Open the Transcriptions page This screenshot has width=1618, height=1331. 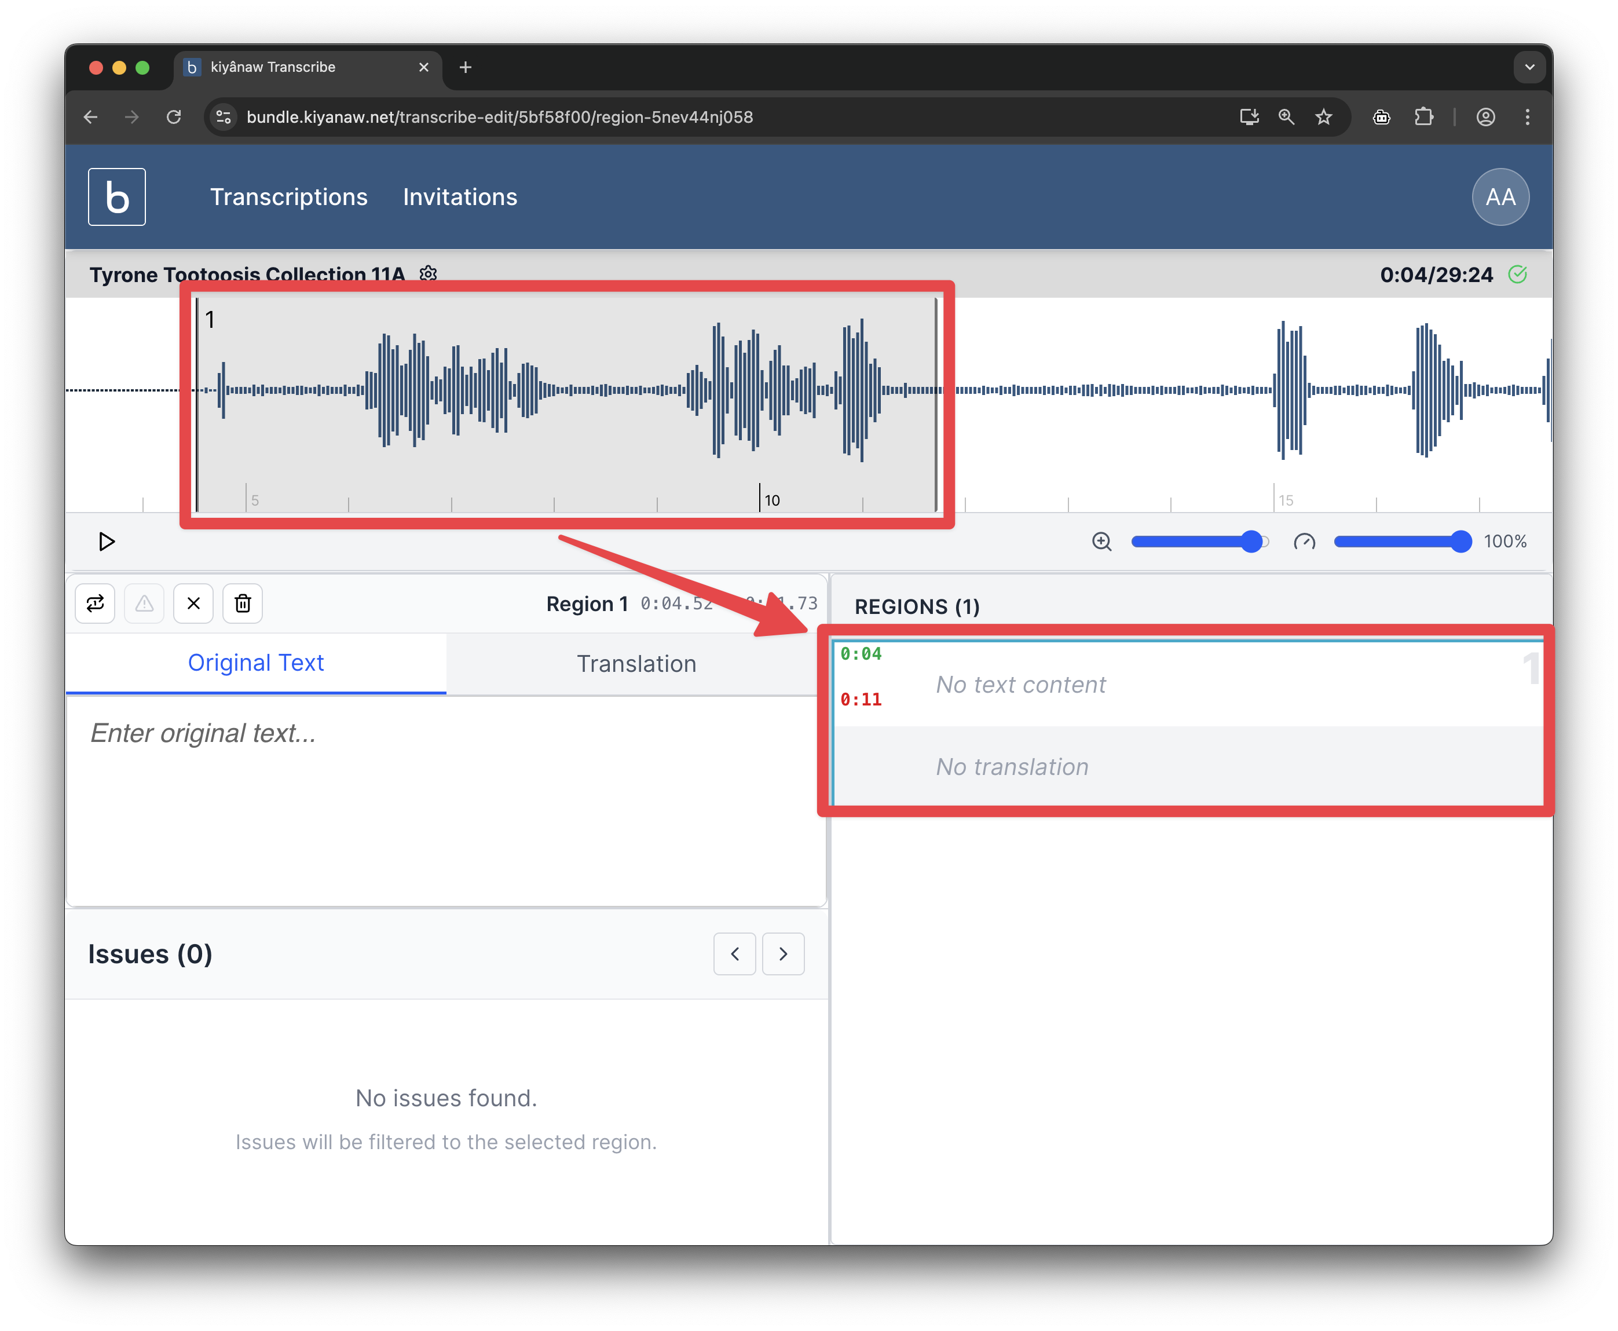[289, 197]
